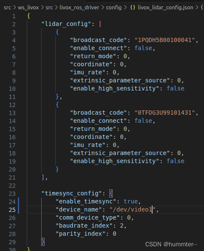Click the "imu_rate" key on line 8
Image resolution: width=204 pixels, height=251 pixels.
(x=88, y=72)
